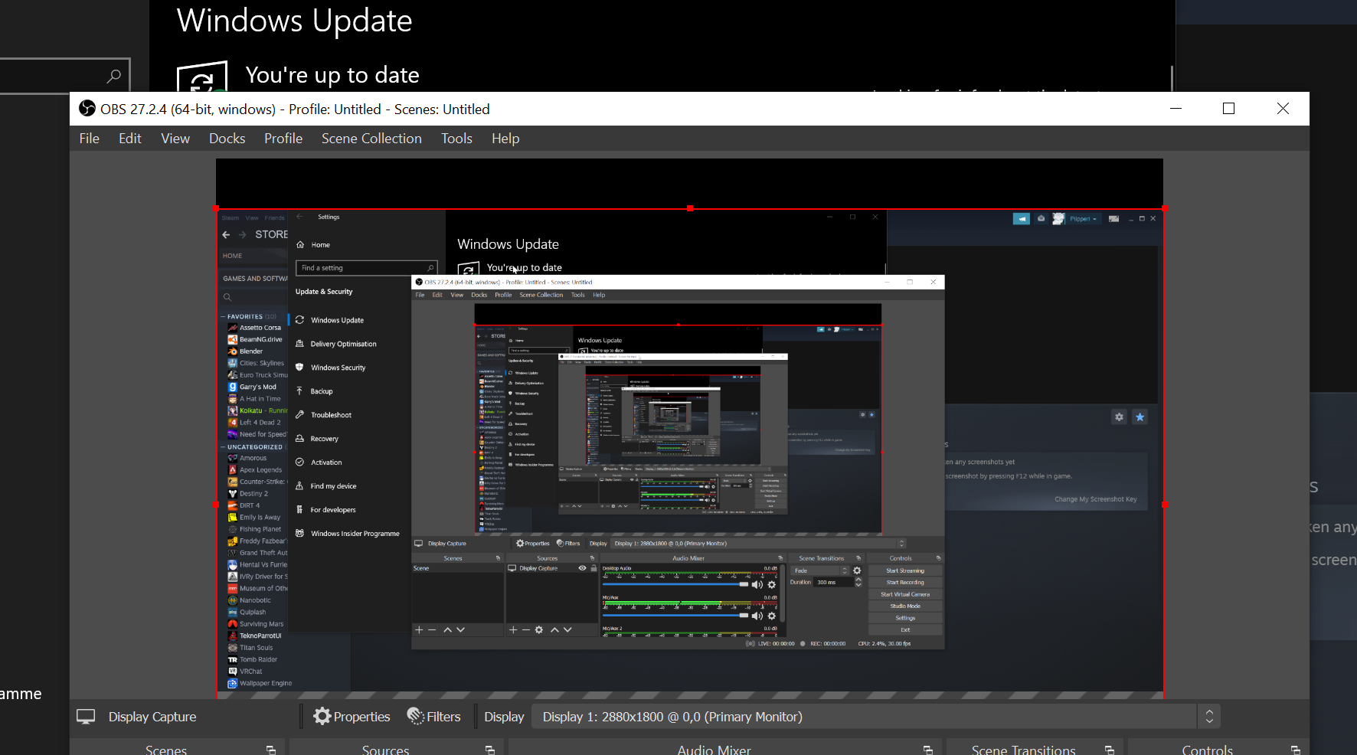
Task: Maximize the OBS window
Action: [1229, 109]
